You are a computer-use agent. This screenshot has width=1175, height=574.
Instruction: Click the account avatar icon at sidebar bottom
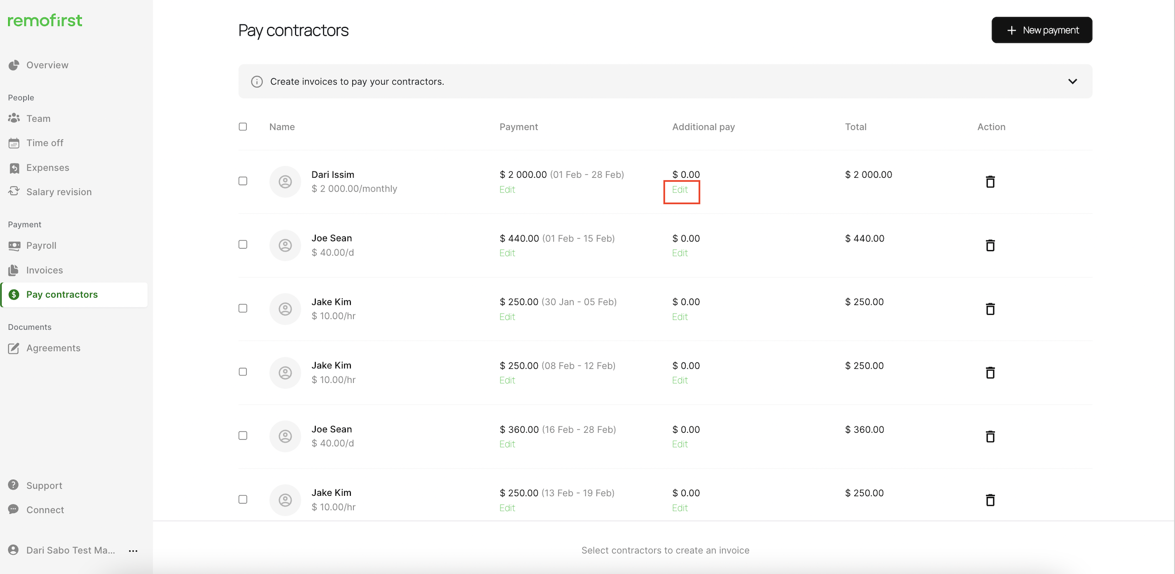tap(14, 550)
